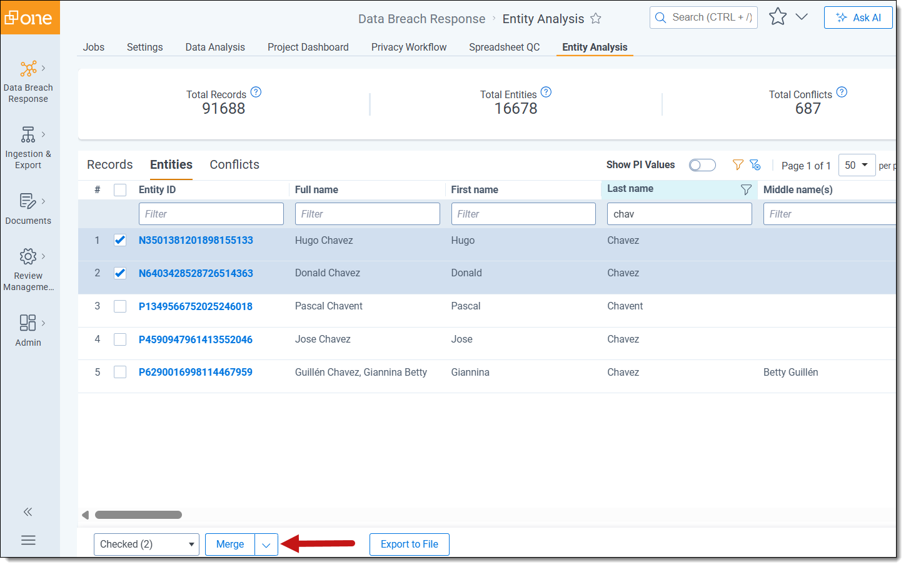Open entity link P4590947961413552046
Viewport: 906px width, 567px height.
tap(196, 339)
